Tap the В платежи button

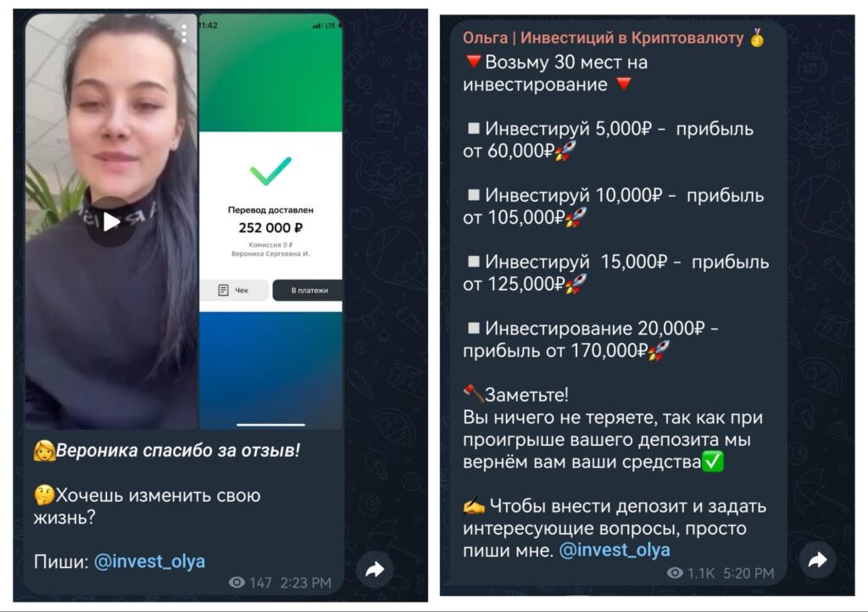(x=309, y=290)
